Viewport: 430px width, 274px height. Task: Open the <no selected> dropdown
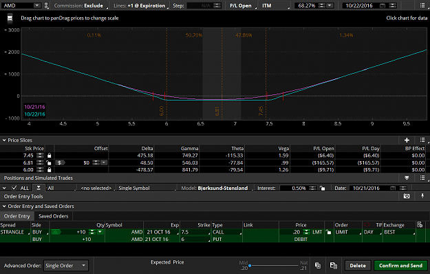[97, 188]
